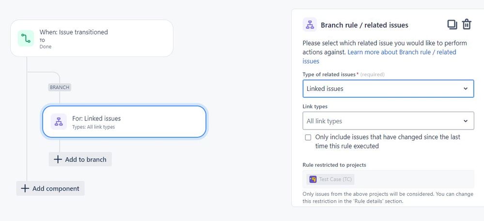Click the plus icon beside Add component

25,188
